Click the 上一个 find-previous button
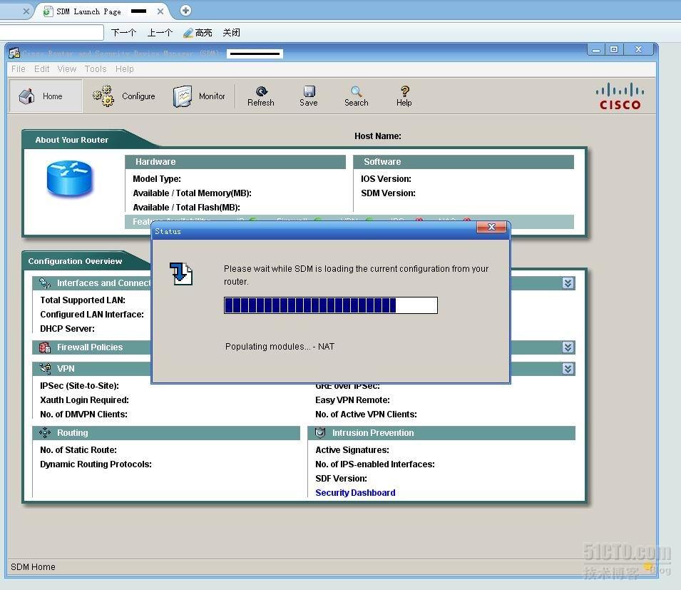This screenshot has width=681, height=590. click(x=160, y=33)
